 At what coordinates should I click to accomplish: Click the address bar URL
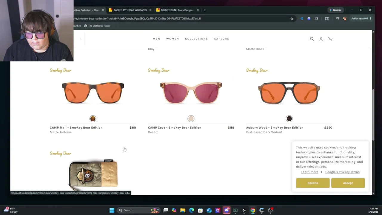pos(137,19)
